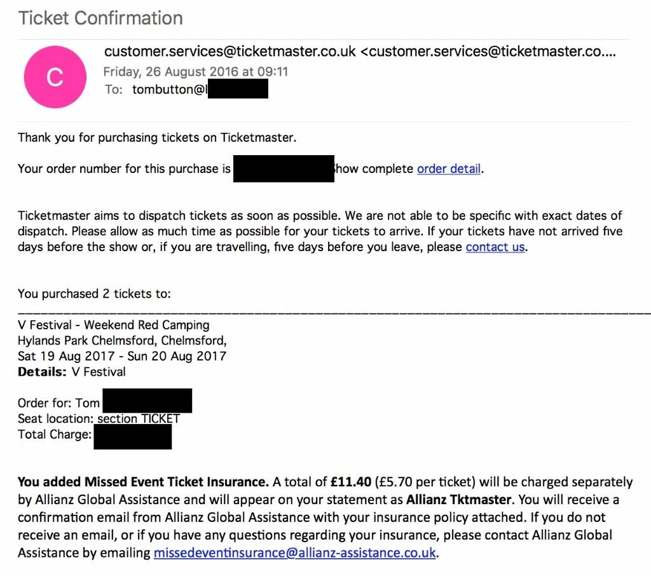Click the contact us link
Viewport: 651px width, 576px height.
[495, 247]
